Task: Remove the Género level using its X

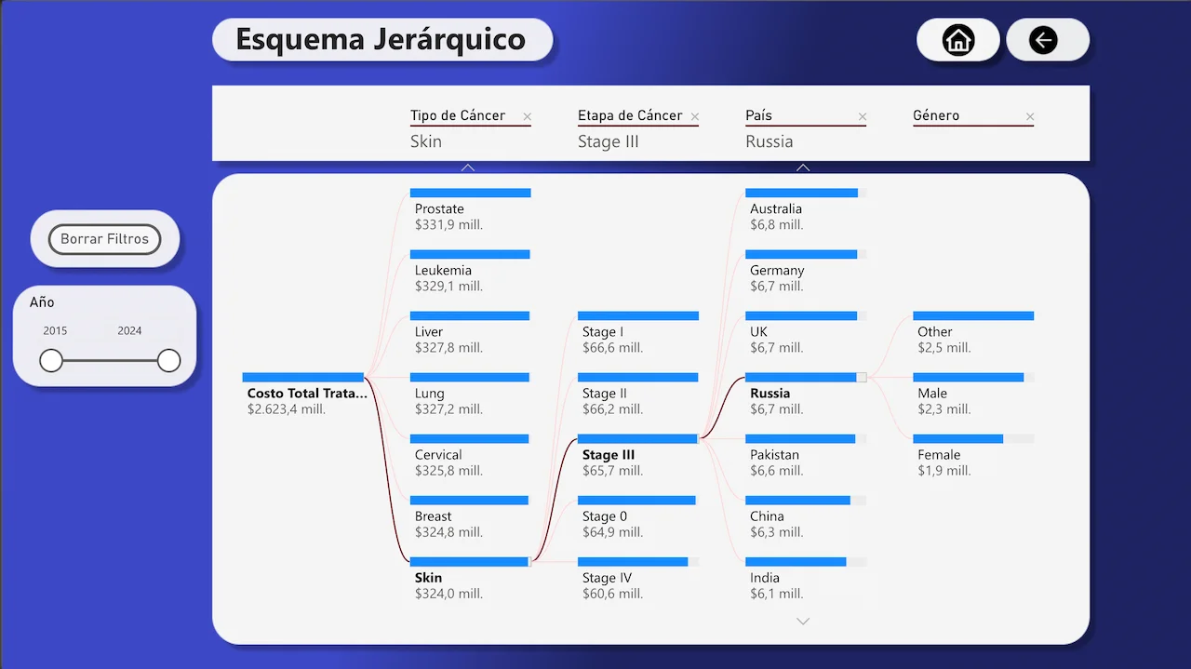Action: point(1029,116)
